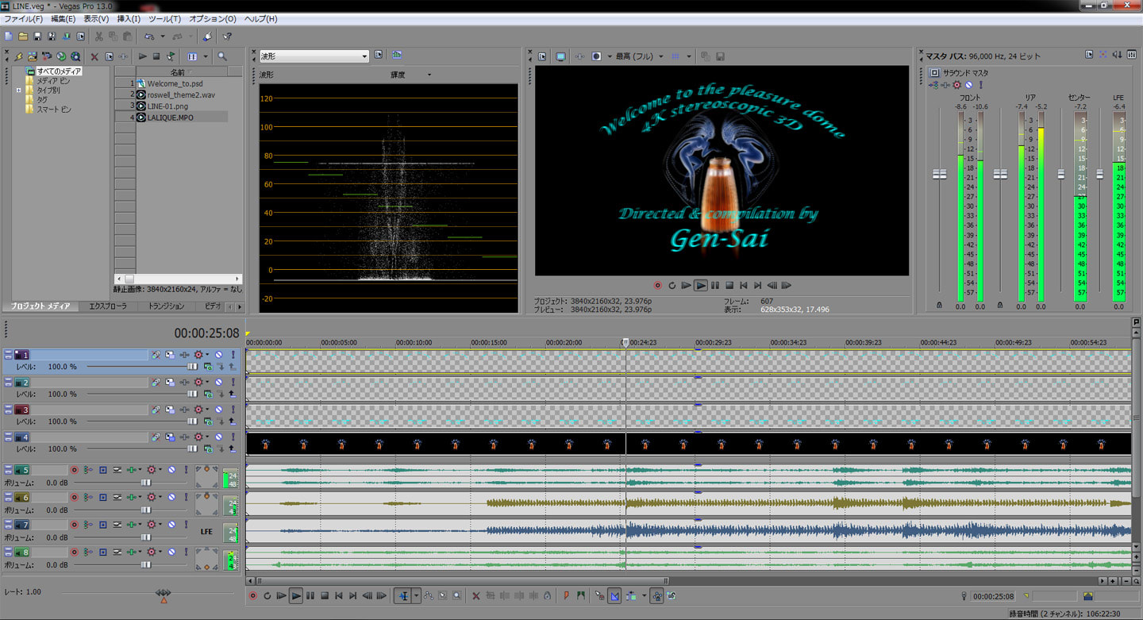Click the Import Media lightning icon

(18, 56)
